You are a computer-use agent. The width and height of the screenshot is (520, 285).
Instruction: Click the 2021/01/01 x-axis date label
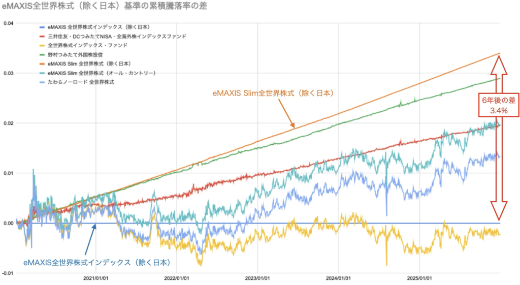pyautogui.click(x=96, y=278)
